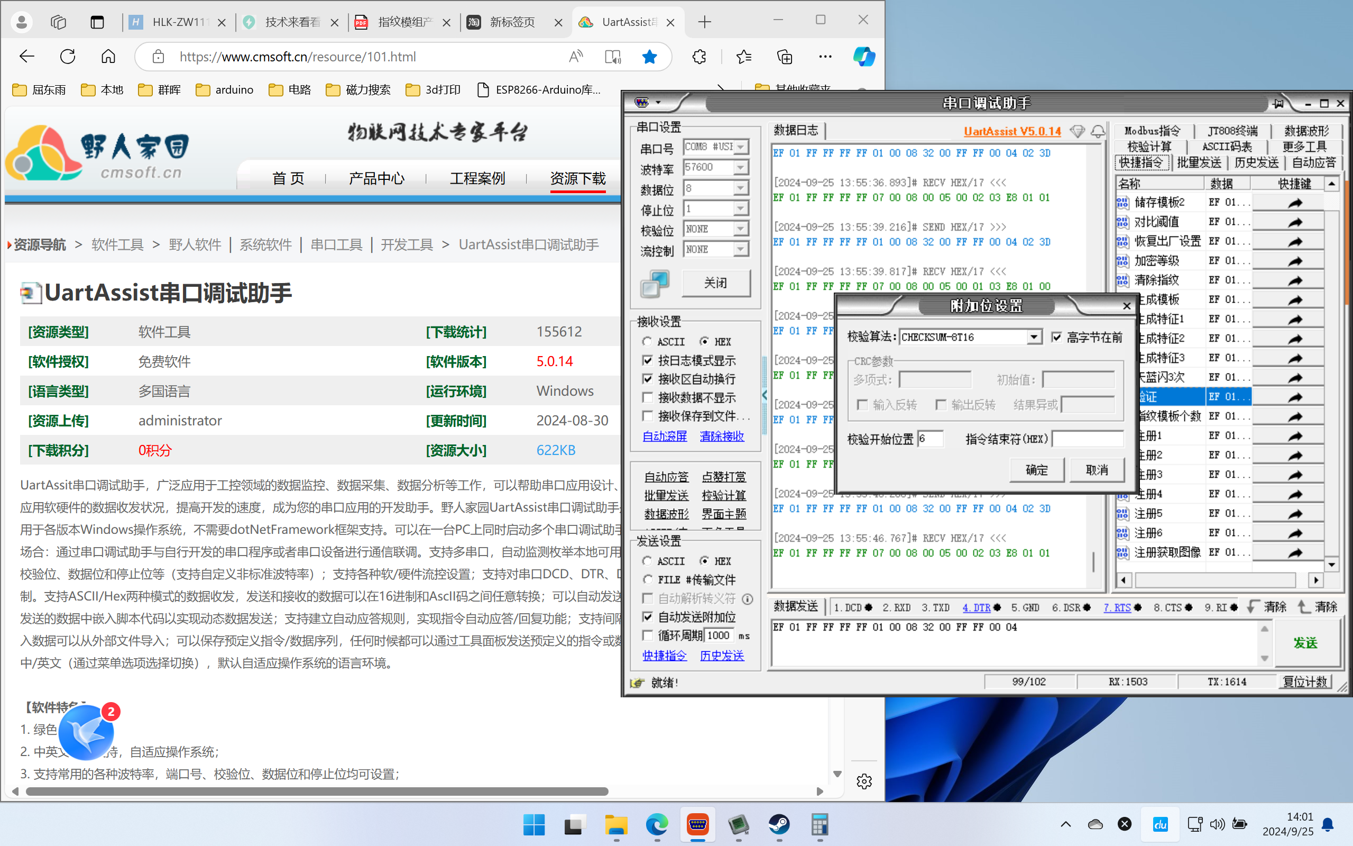Screen dimensions: 1353x846
Task: Open 产品中心 in website navigation
Action: [x=376, y=178]
